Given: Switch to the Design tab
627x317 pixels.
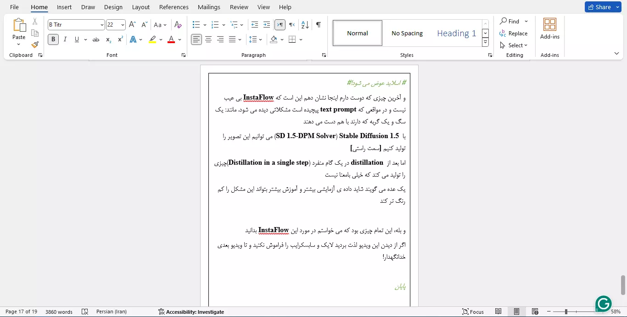Looking at the screenshot, I should 113,7.
